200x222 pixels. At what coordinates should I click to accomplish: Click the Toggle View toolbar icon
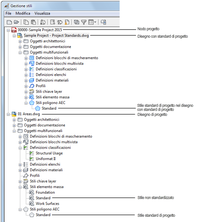[x=77, y=22]
